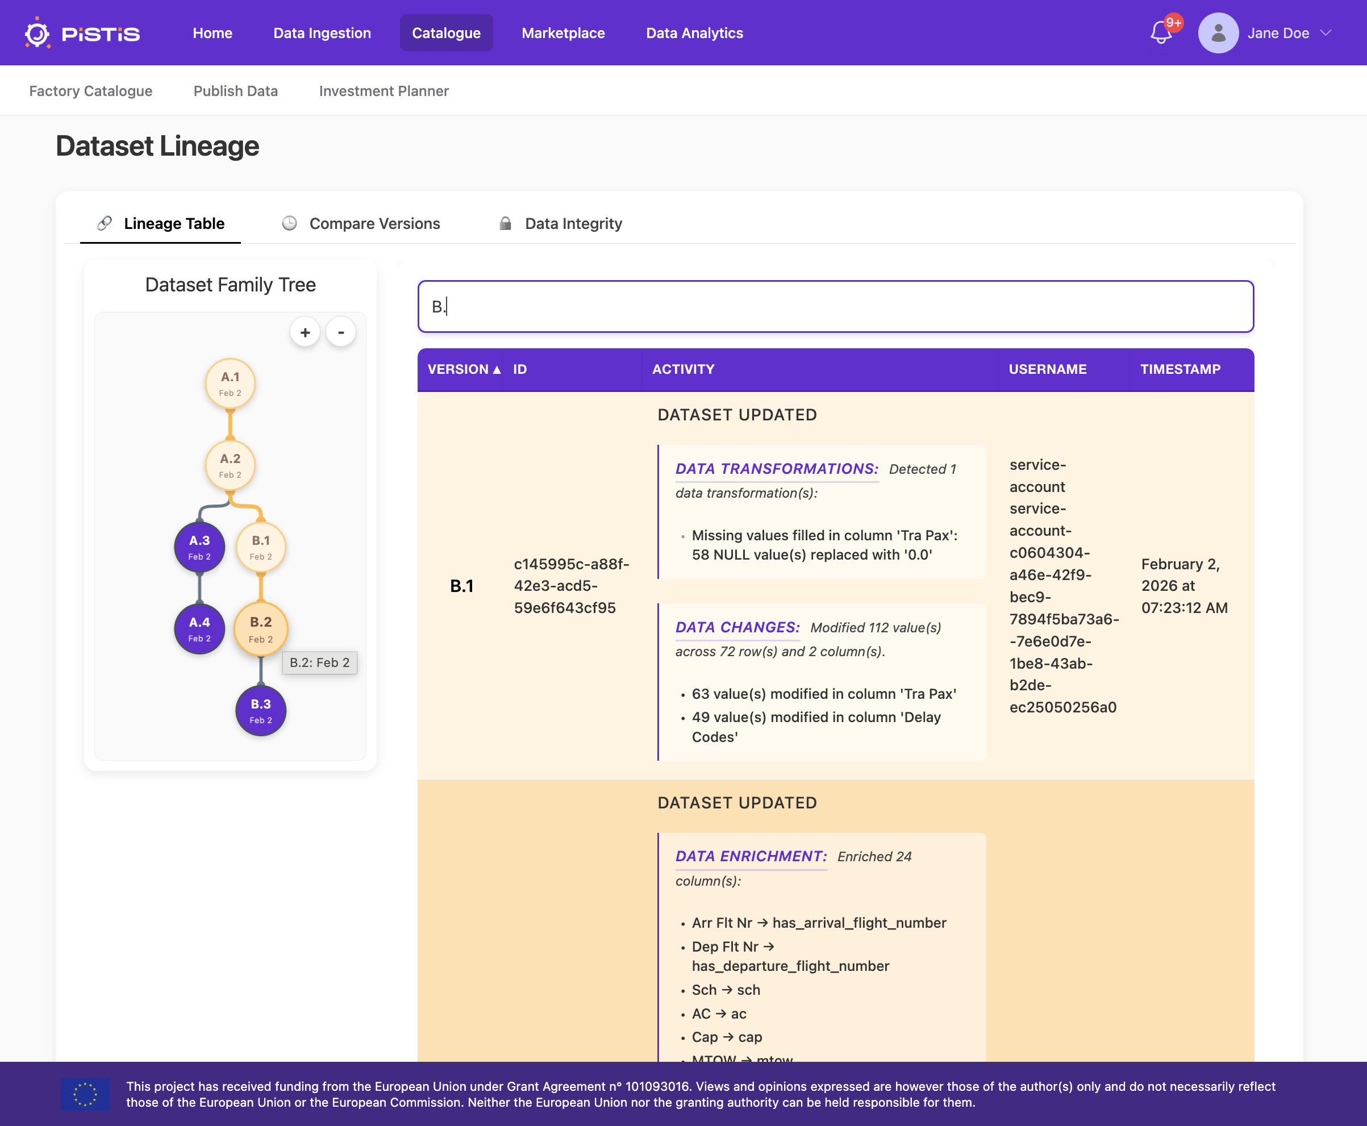Click the 'Dataset Family Tree' heading

tap(230, 285)
